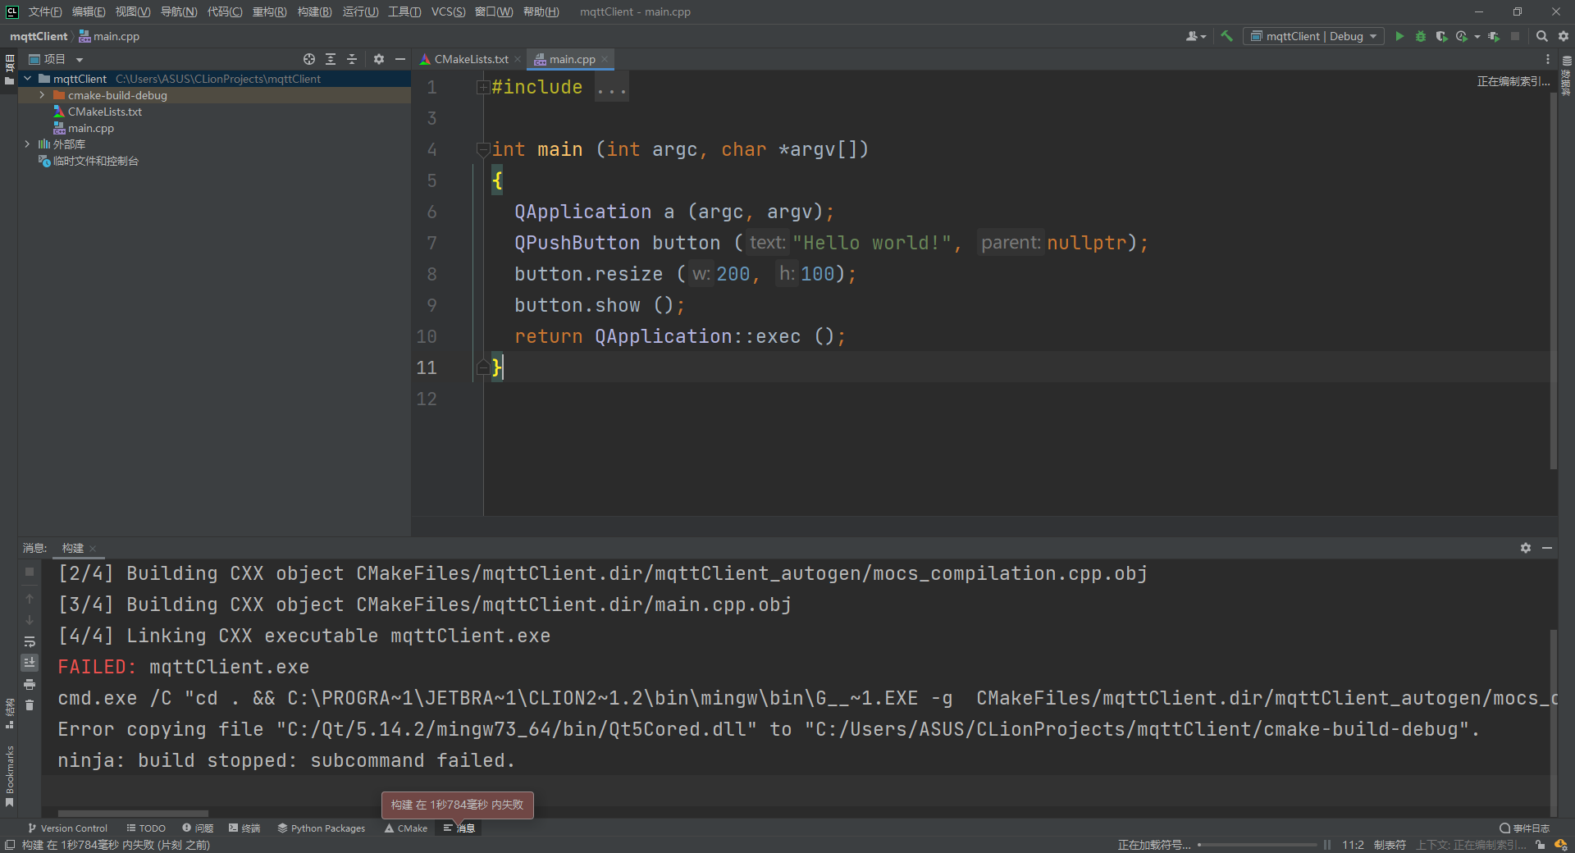The image size is (1575, 853).
Task: Toggle soft-wrap in build output
Action: tap(30, 641)
